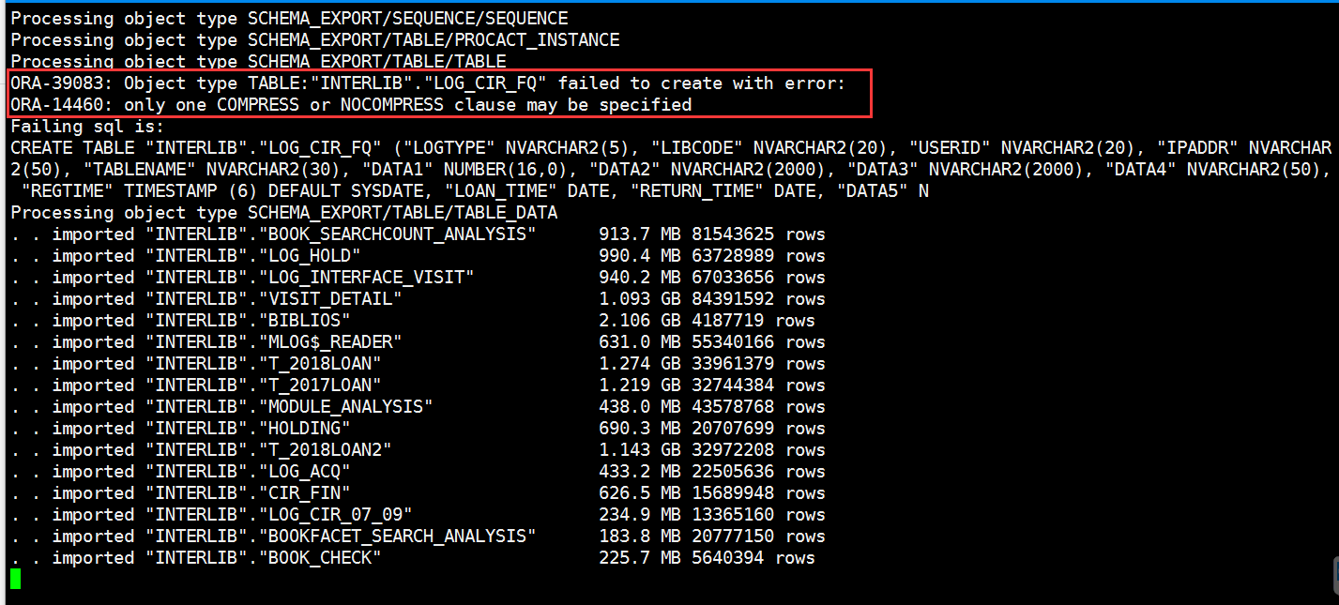Click table name "HOLDING"
Image resolution: width=1339 pixels, height=605 pixels.
304,429
